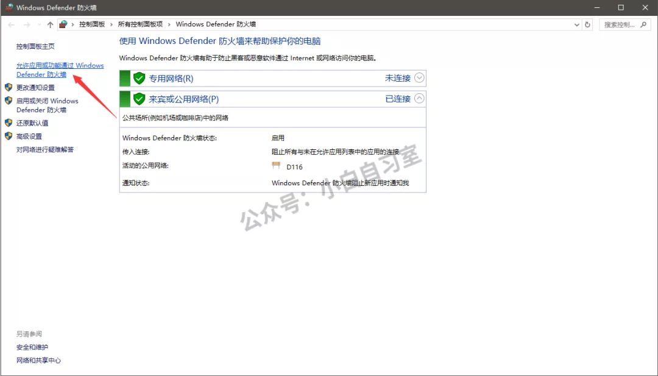Open 网络和共享中心 link
This screenshot has width=658, height=376.
pos(38,361)
